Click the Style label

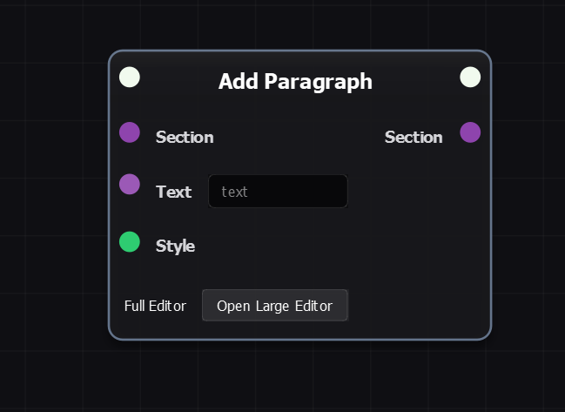click(175, 246)
